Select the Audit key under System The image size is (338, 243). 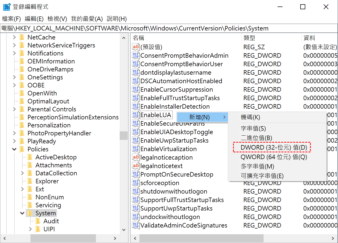(x=51, y=221)
